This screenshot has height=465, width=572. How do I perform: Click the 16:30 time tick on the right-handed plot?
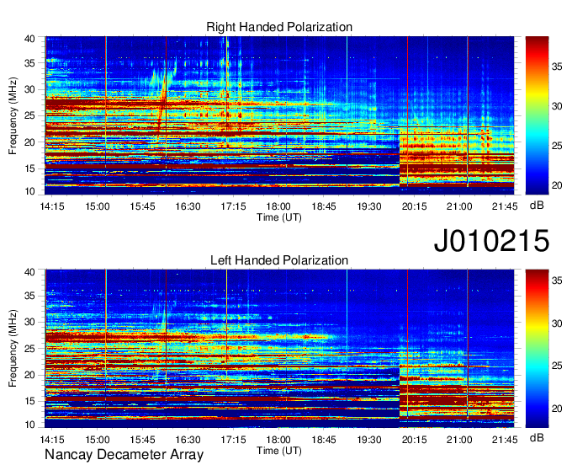[188, 206]
